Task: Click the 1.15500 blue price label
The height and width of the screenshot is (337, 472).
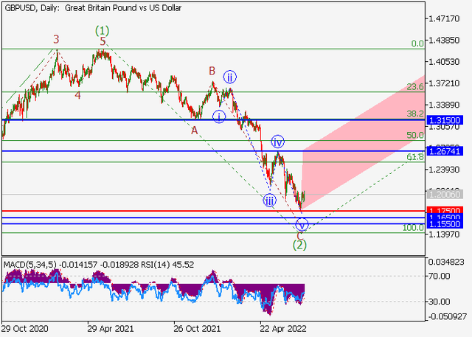Action: point(444,224)
